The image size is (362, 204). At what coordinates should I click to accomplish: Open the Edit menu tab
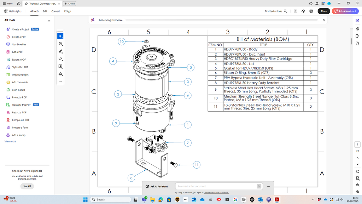click(x=45, y=11)
